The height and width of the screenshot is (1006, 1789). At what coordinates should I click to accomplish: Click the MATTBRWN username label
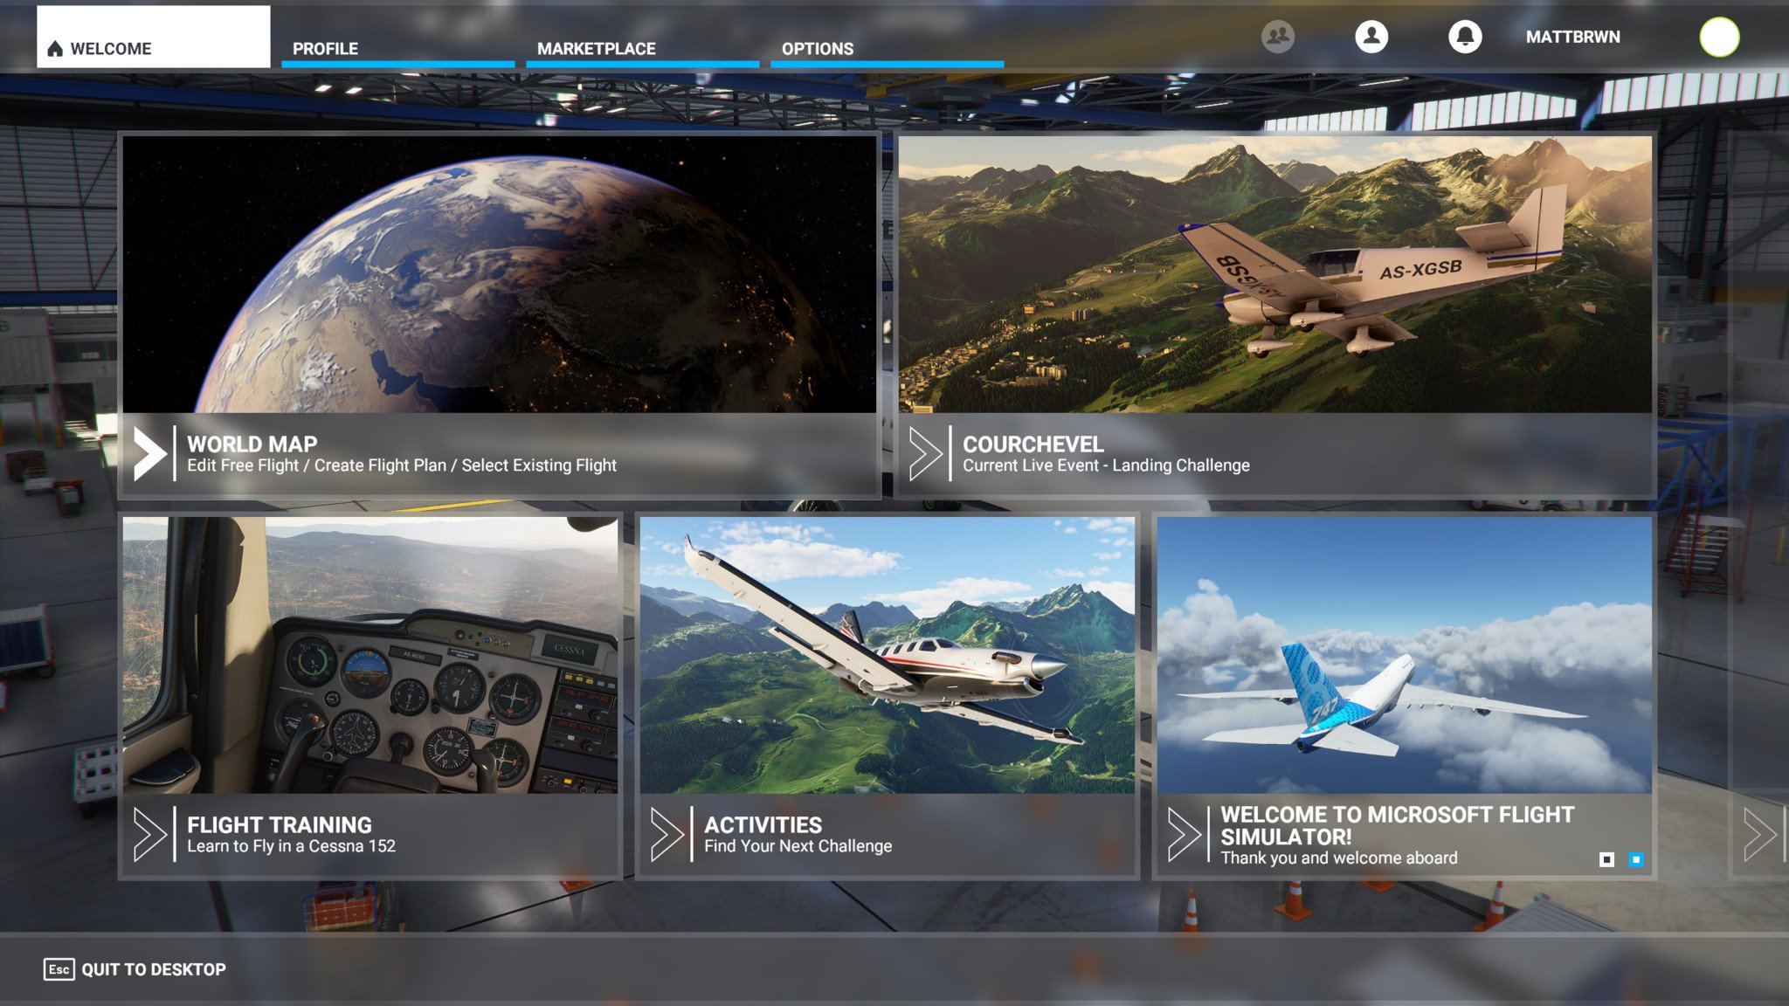[x=1572, y=36]
